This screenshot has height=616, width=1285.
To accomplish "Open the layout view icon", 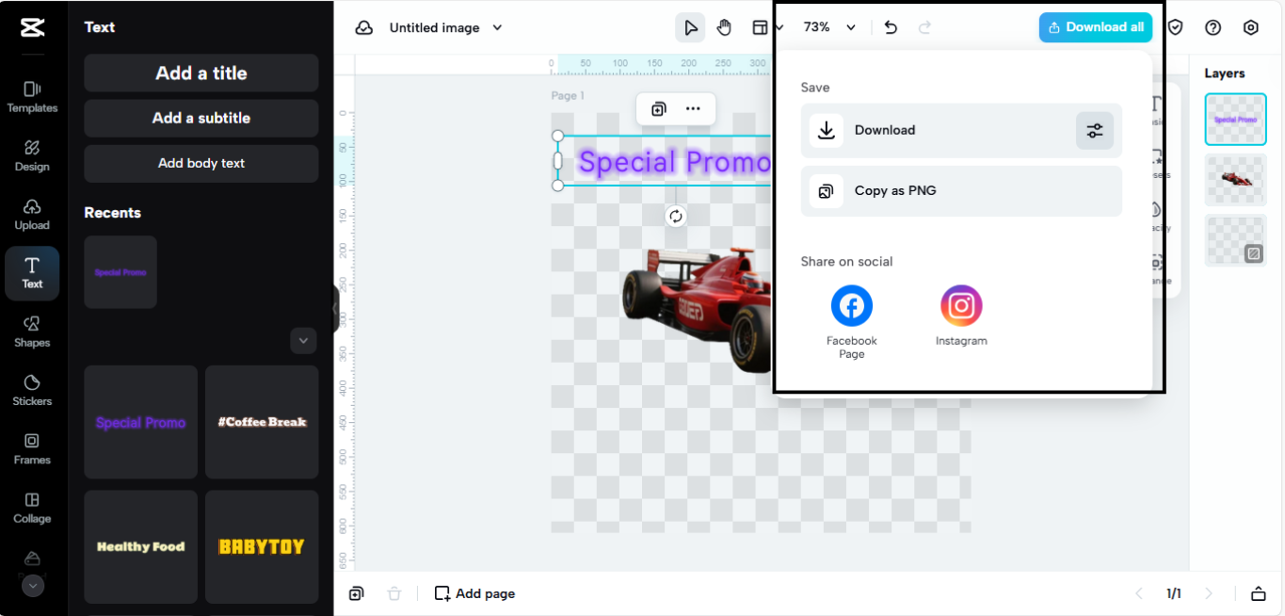I will coord(760,27).
